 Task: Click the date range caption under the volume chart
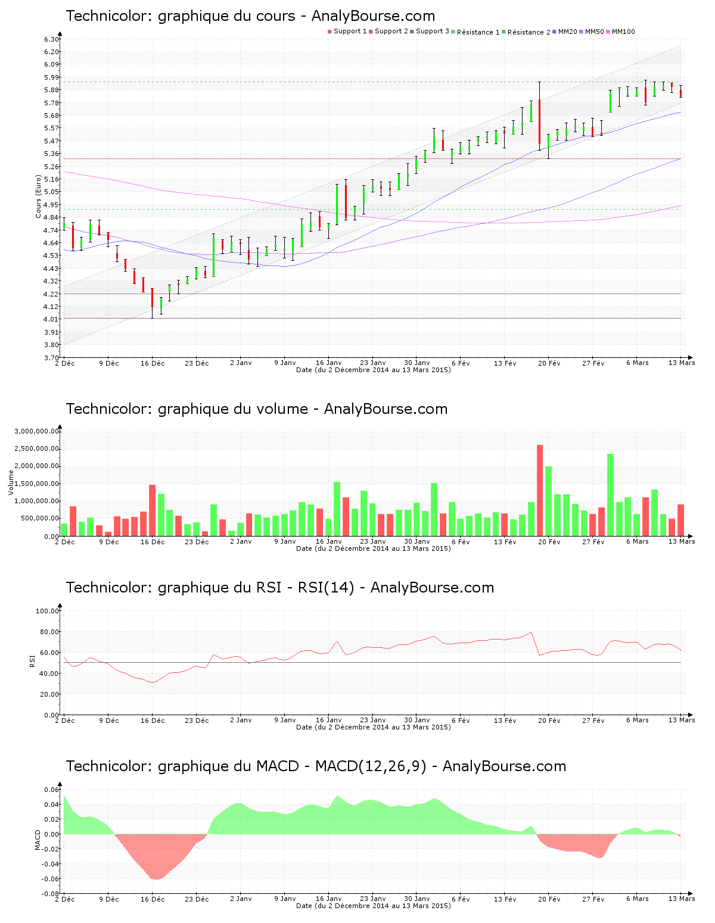374,548
